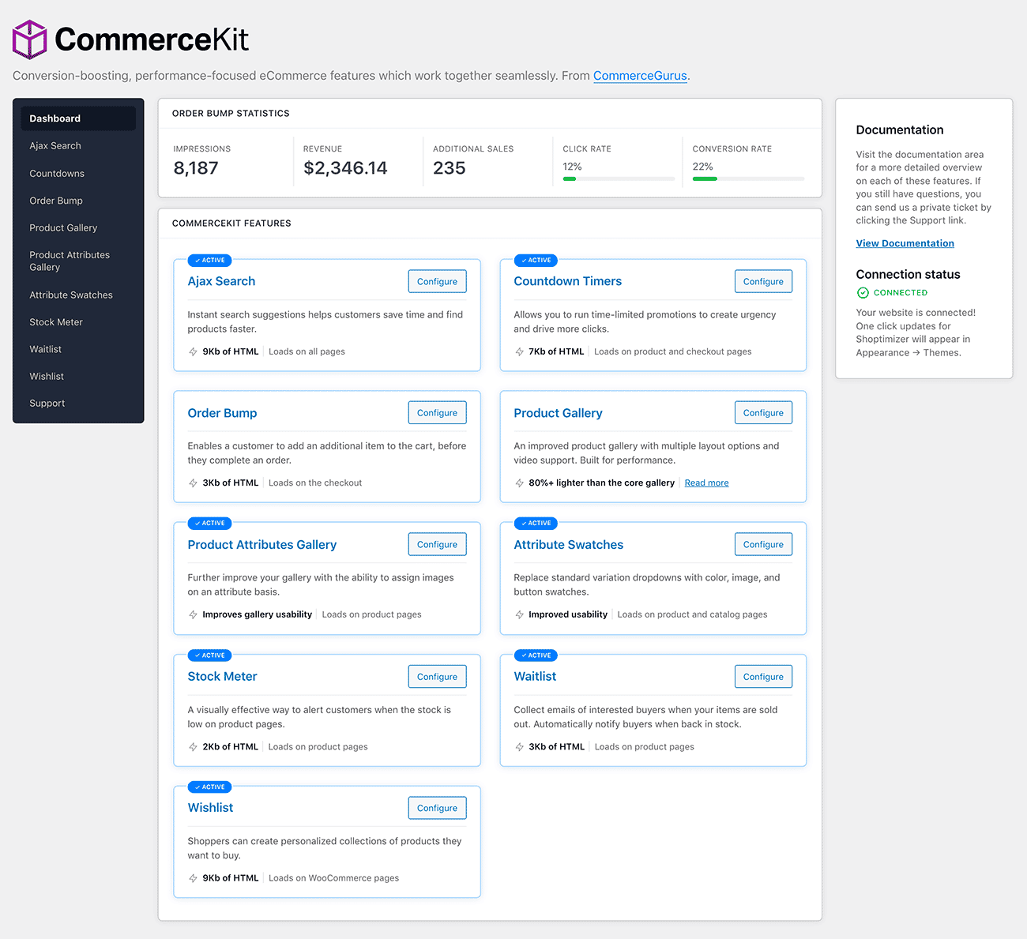Click the Conversion Rate progress bar
1027x939 pixels.
(x=748, y=178)
